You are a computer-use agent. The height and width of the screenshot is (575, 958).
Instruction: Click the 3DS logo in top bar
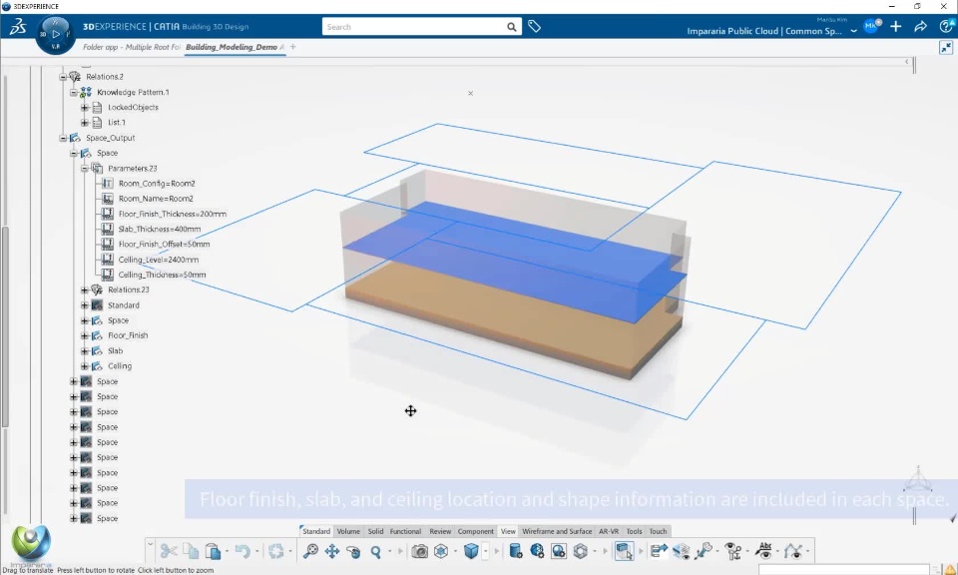pyautogui.click(x=18, y=26)
